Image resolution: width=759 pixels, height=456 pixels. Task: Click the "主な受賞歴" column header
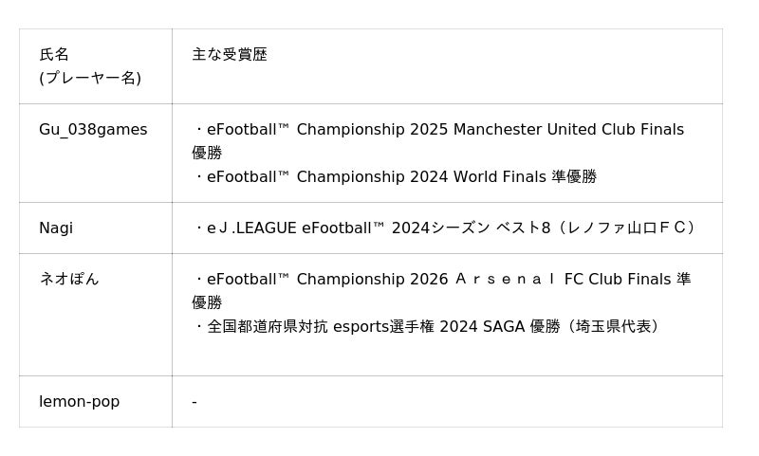click(230, 55)
